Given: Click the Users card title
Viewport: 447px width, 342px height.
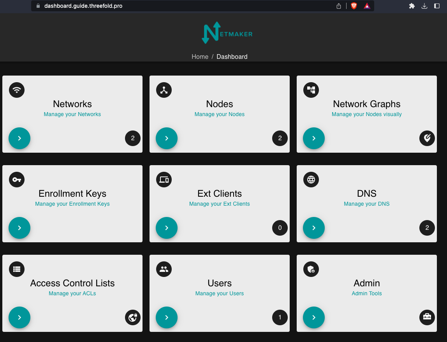Looking at the screenshot, I should (220, 283).
